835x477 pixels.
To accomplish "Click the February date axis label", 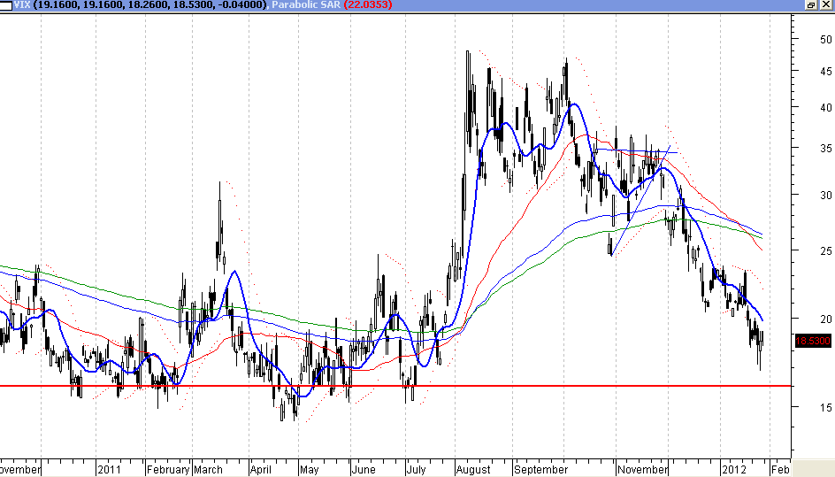I will [168, 470].
